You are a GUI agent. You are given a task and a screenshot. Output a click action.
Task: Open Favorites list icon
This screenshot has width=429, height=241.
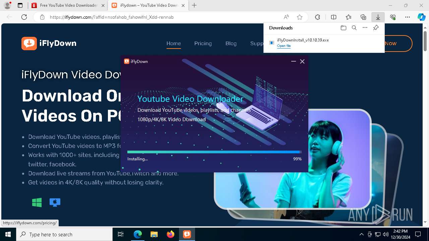tap(349, 17)
